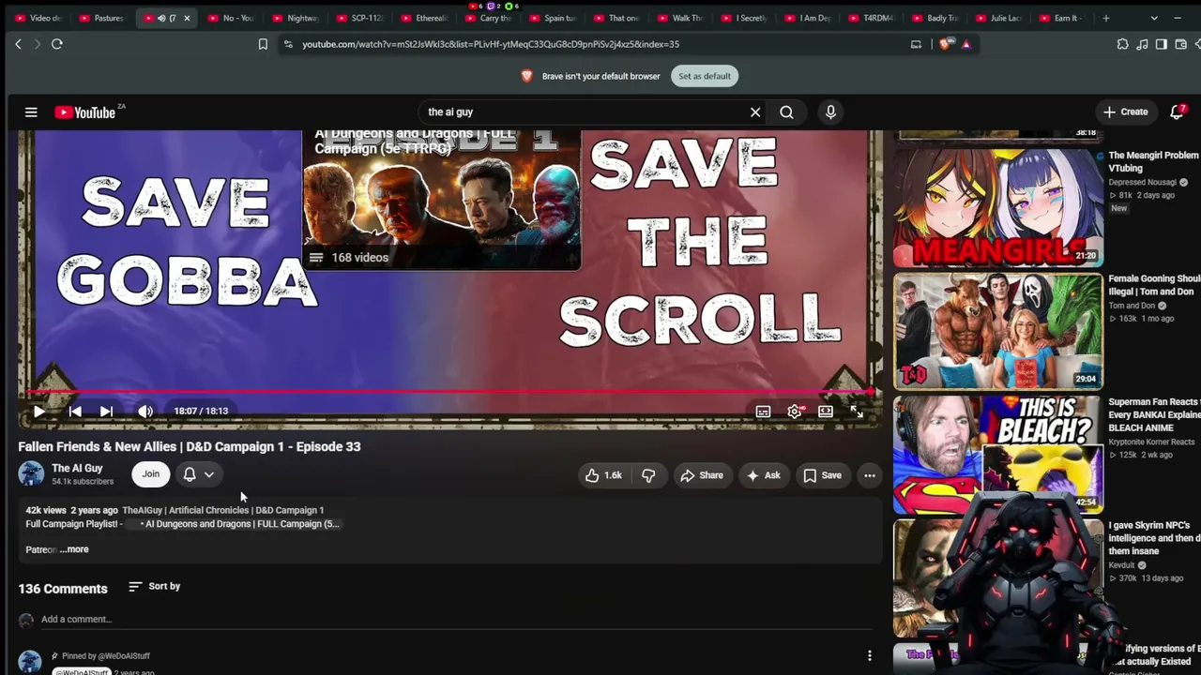The height and width of the screenshot is (675, 1201).
Task: Like the video with 1.6k likes
Action: 603,475
